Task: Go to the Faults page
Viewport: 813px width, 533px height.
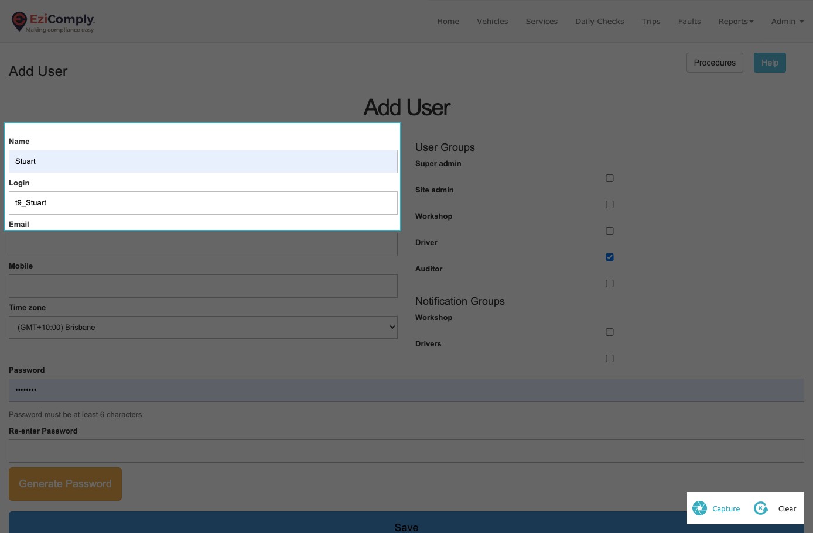Action: coord(689,21)
